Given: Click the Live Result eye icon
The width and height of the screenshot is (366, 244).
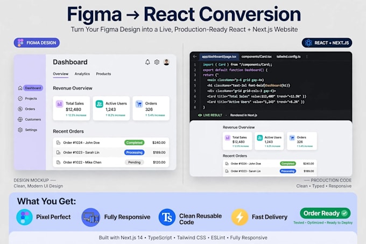Looking at the screenshot, I should (x=200, y=115).
